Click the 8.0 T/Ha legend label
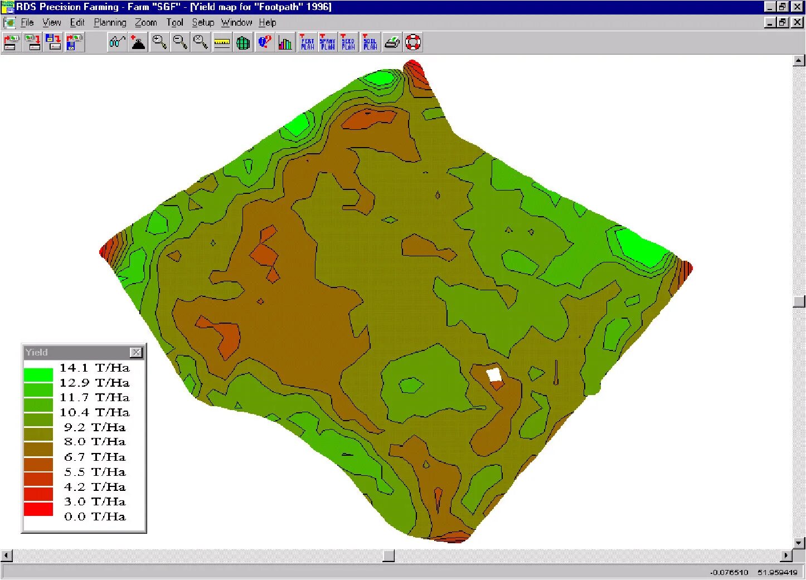The image size is (806, 580). pos(95,442)
